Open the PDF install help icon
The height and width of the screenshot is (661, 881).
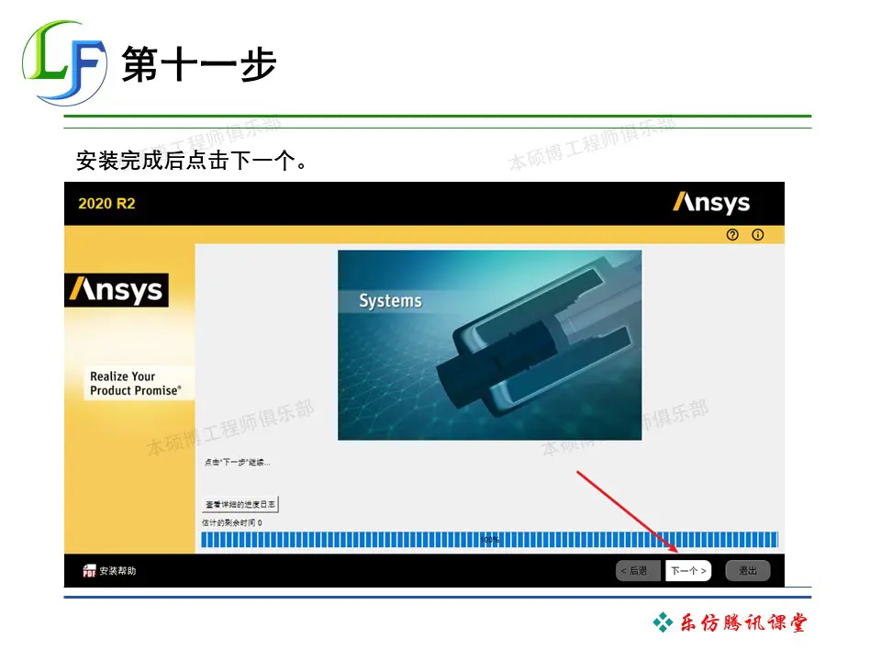pos(89,571)
